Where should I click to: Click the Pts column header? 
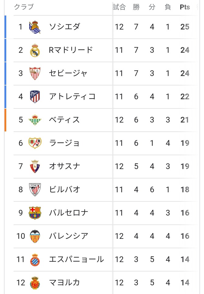(185, 7)
